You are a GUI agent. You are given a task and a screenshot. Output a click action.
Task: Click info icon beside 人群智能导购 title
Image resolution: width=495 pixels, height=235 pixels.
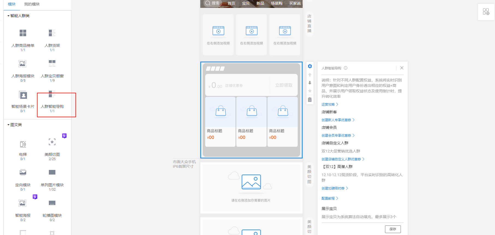point(345,68)
